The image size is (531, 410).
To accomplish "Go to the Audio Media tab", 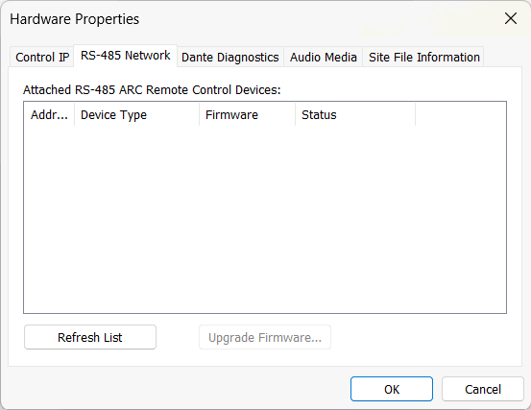I will 323,57.
